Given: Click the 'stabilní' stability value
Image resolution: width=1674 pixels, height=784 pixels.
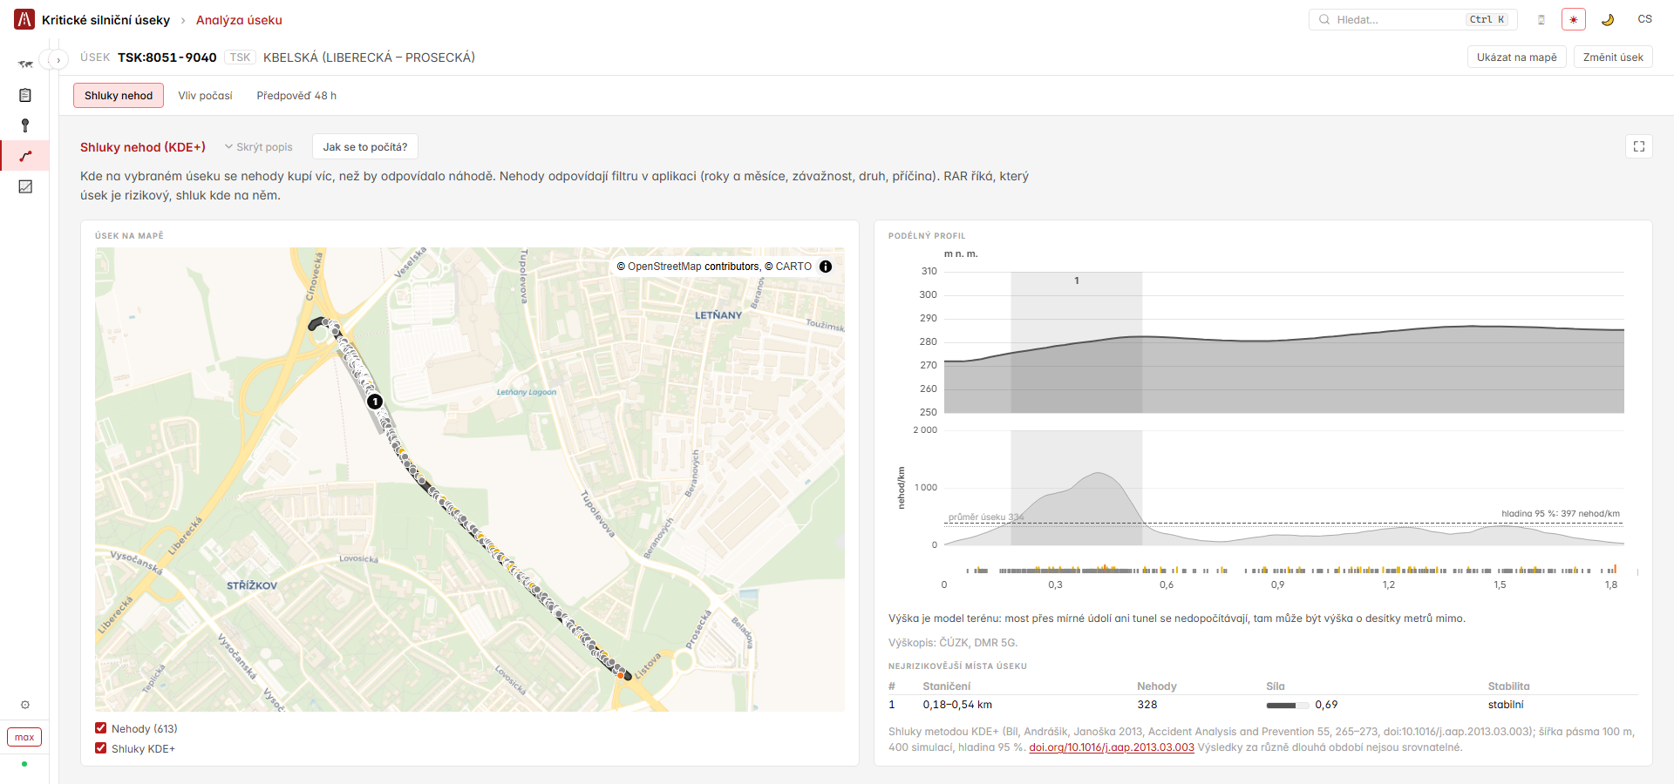Looking at the screenshot, I should [1506, 705].
